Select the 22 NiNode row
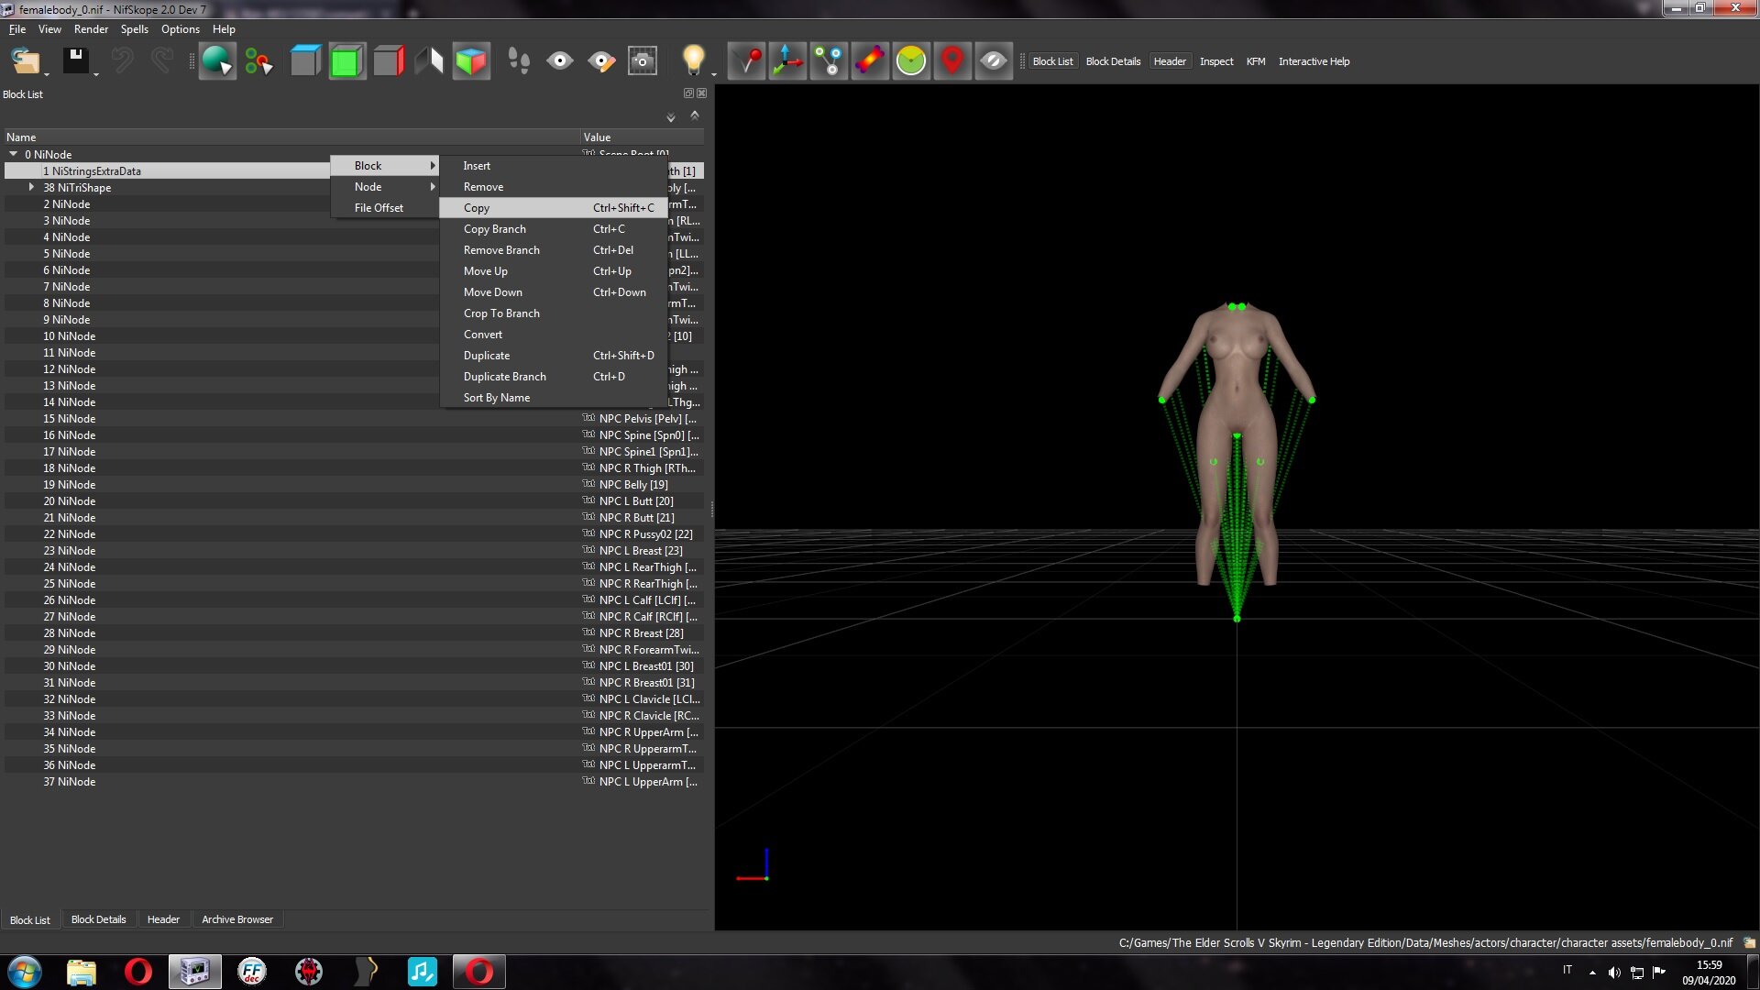Viewport: 1760px width, 990px height. 354,534
